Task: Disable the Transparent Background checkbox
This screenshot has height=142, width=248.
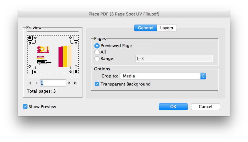Action: pyautogui.click(x=97, y=84)
